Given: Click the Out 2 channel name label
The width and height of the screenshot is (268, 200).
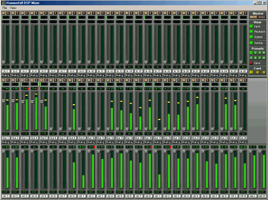Looking at the screenshot, I should [15, 138].
